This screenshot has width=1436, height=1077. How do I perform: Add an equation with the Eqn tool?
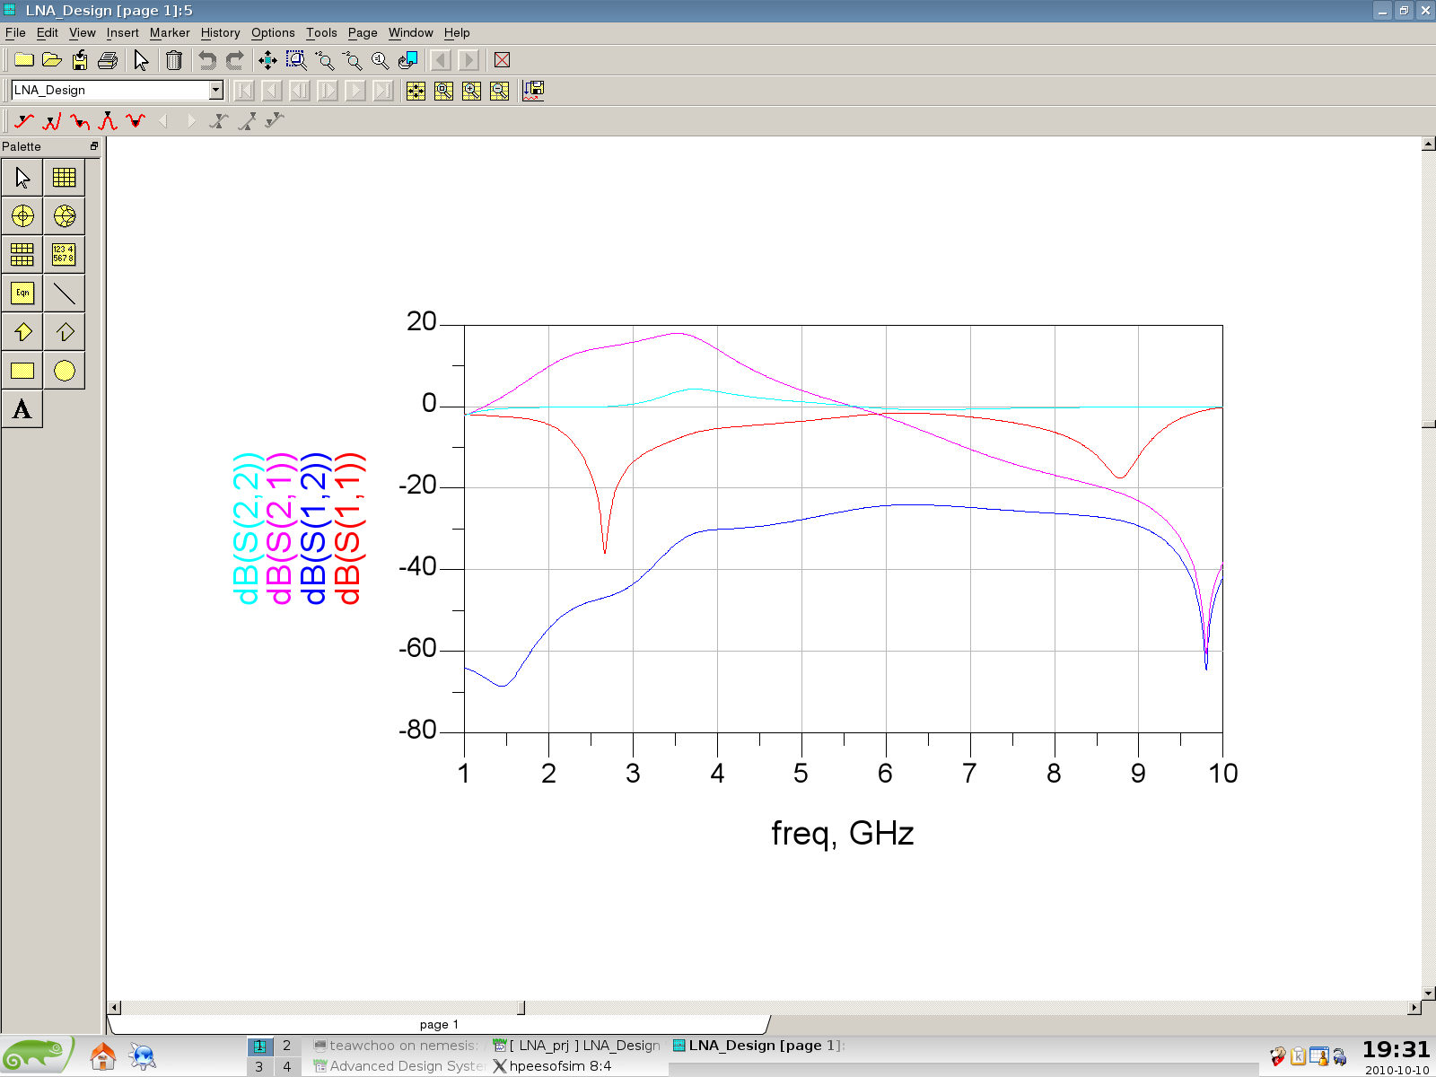(x=22, y=293)
